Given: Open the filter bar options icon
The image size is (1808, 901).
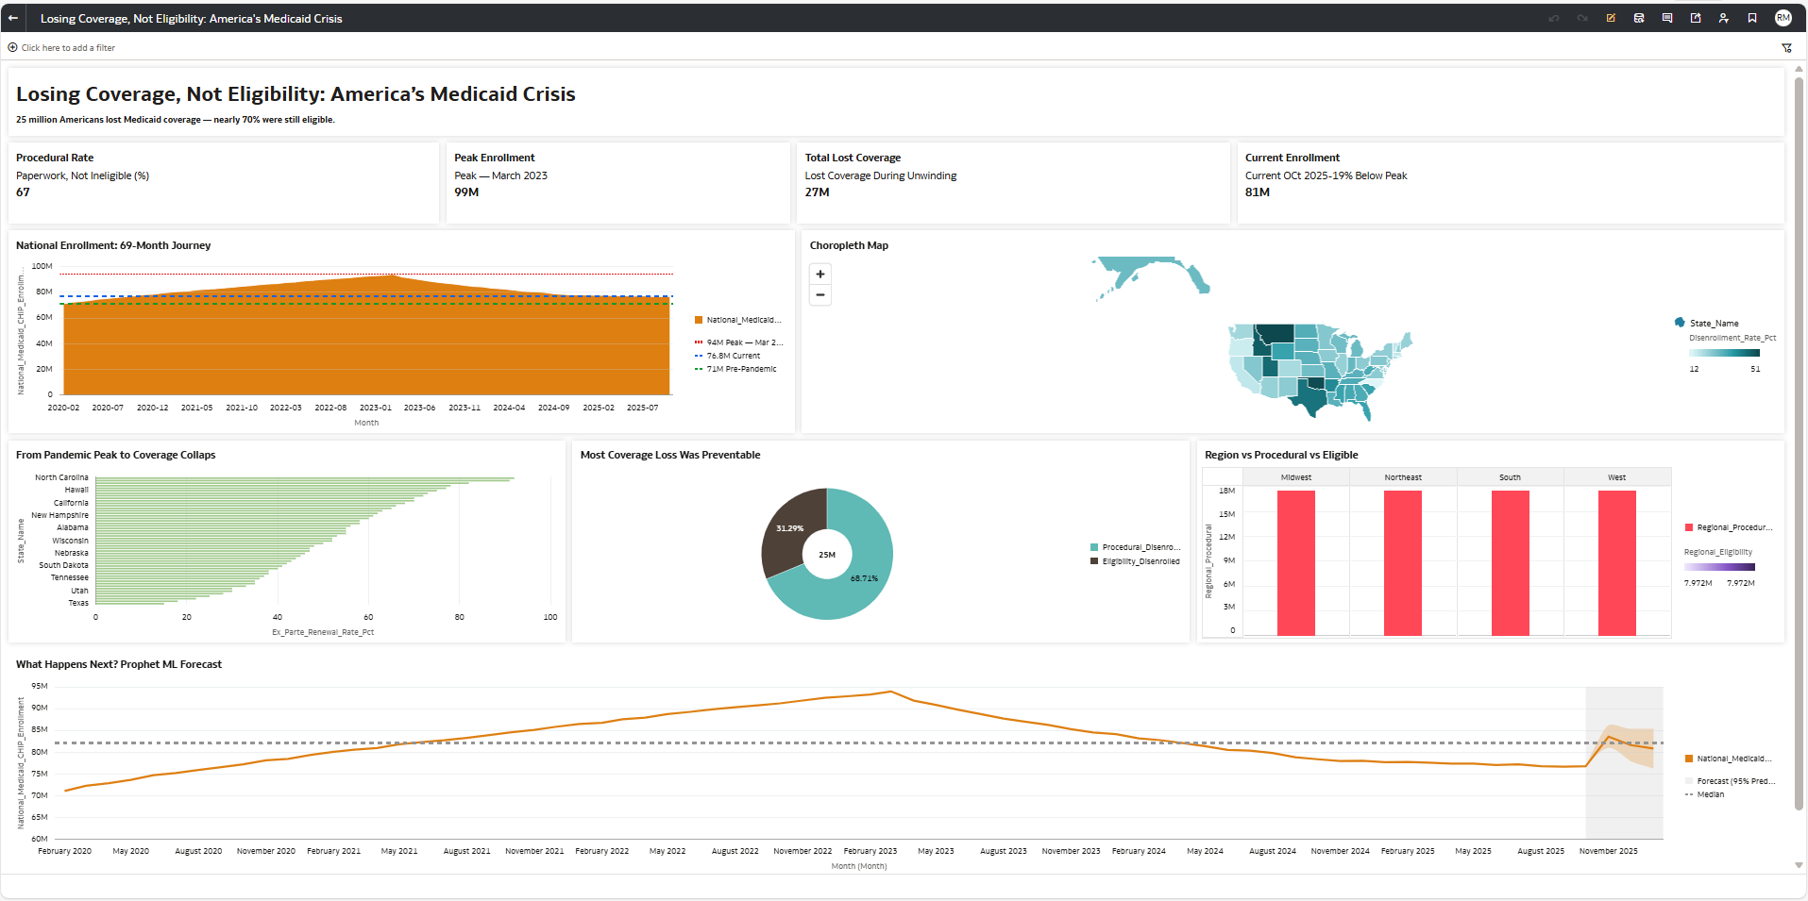Looking at the screenshot, I should [x=1786, y=48].
